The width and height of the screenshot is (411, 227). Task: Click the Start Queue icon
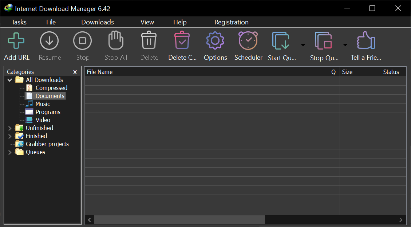point(281,41)
